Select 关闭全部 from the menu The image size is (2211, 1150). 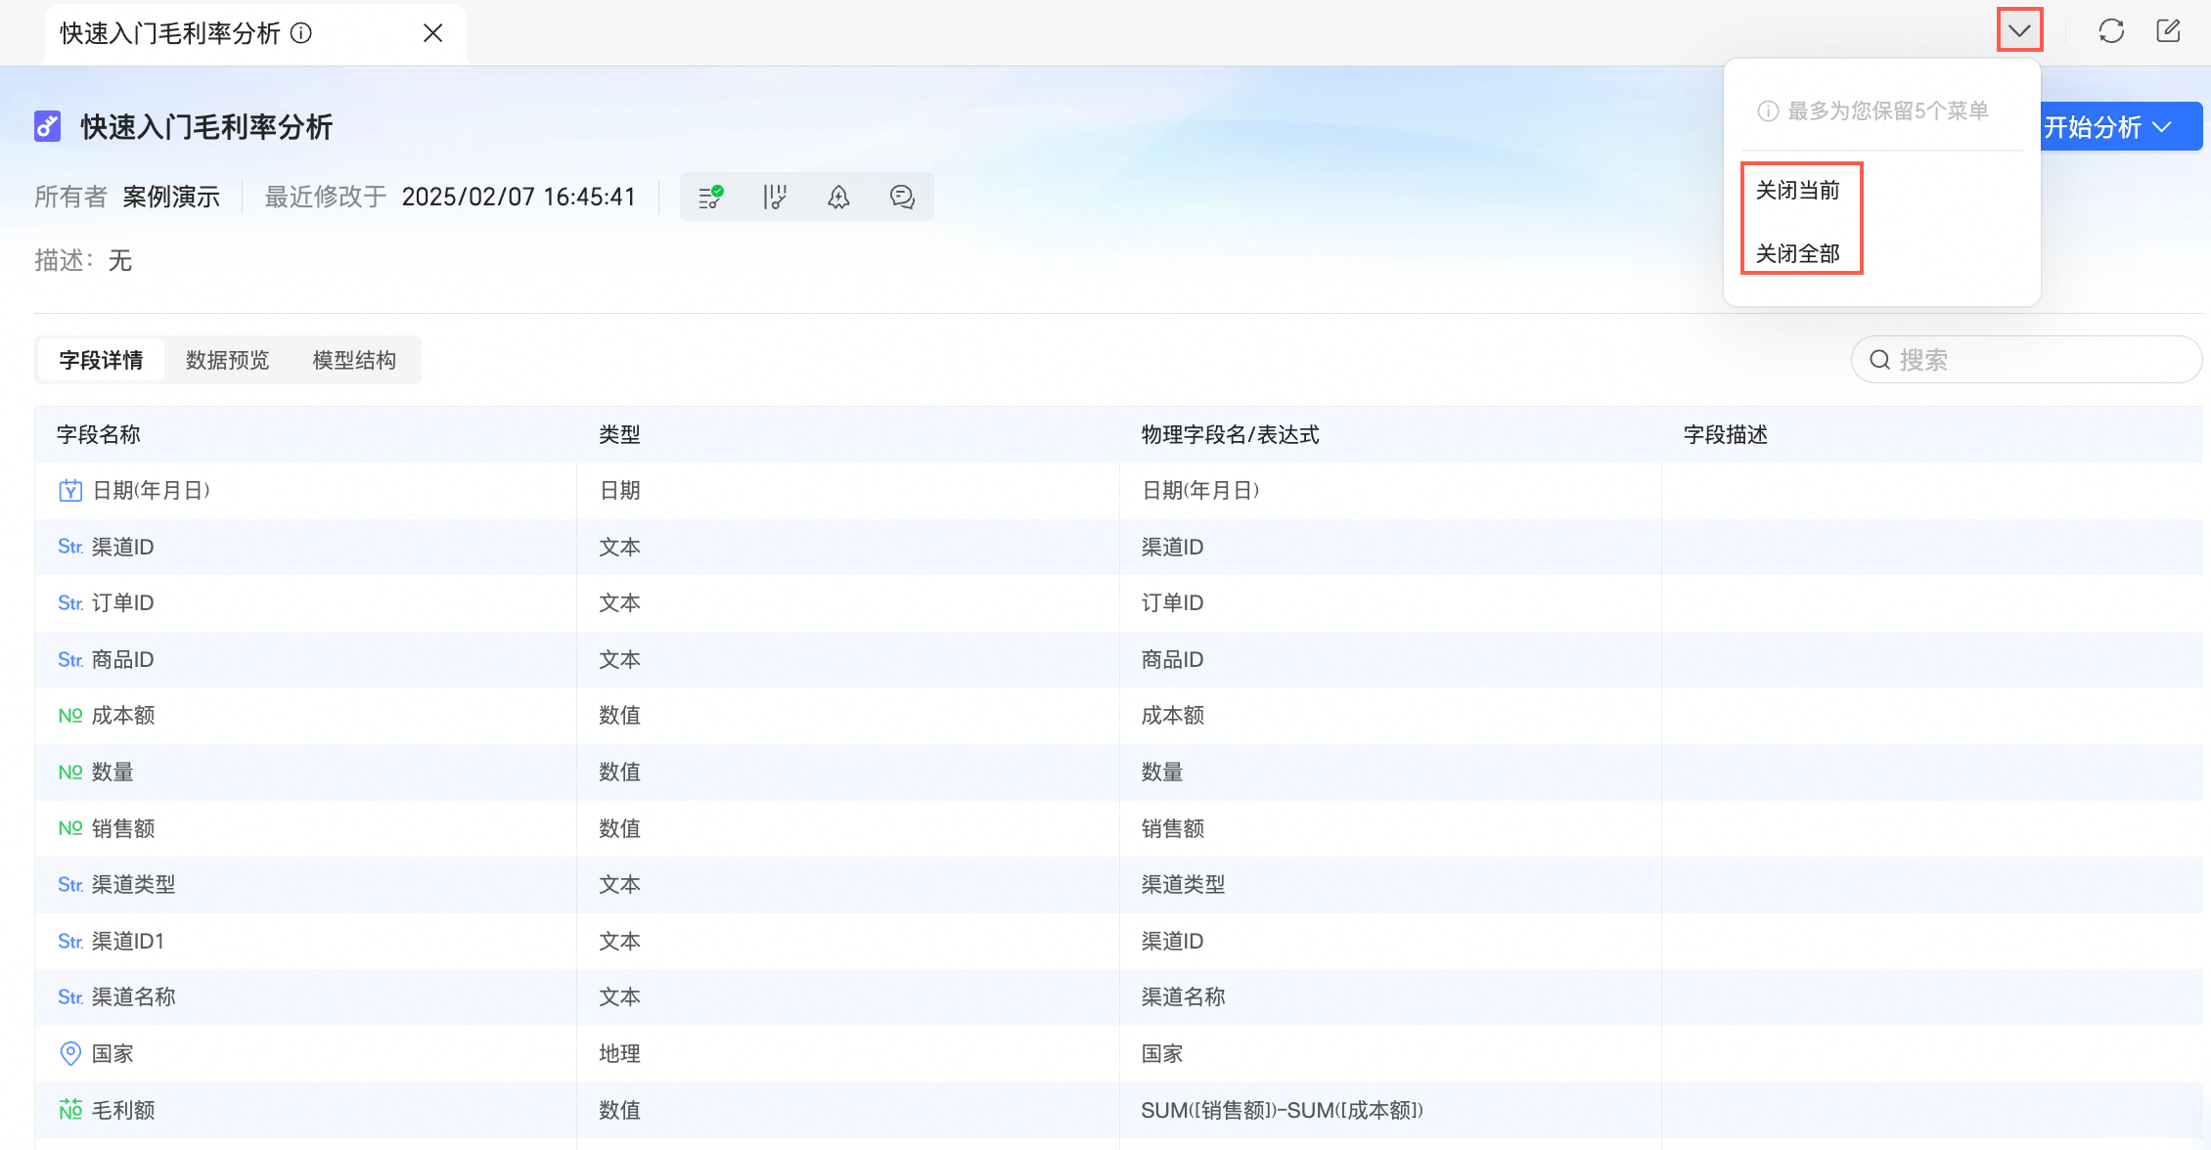tap(1797, 254)
